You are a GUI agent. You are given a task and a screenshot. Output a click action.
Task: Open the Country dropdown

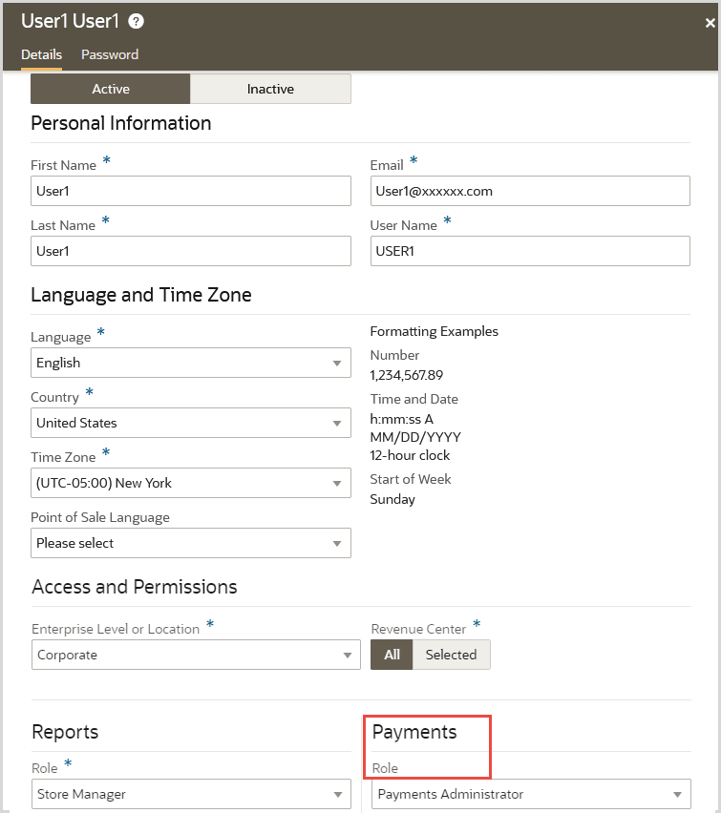191,423
